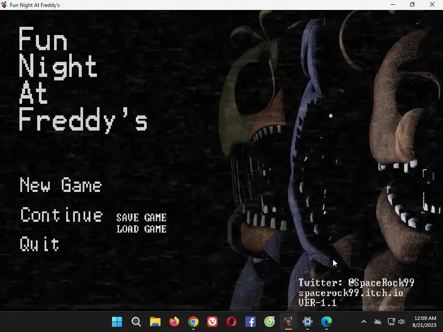
Task: Open the Windows Start menu
Action: coord(117,322)
